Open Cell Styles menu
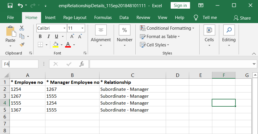This screenshot has width=258, height=134. pyautogui.click(x=154, y=45)
